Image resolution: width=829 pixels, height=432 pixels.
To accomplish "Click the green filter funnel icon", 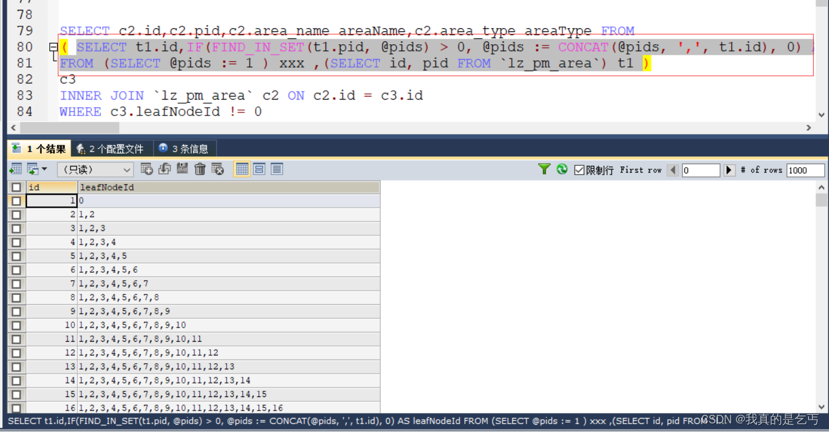I will 544,169.
